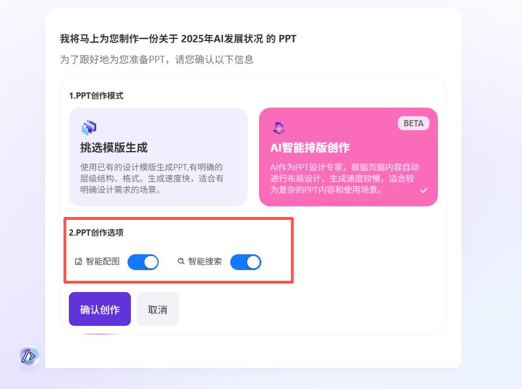Viewport: 522px width, 389px height.
Task: Click the image icon beside 智能配图
Action: (78, 262)
